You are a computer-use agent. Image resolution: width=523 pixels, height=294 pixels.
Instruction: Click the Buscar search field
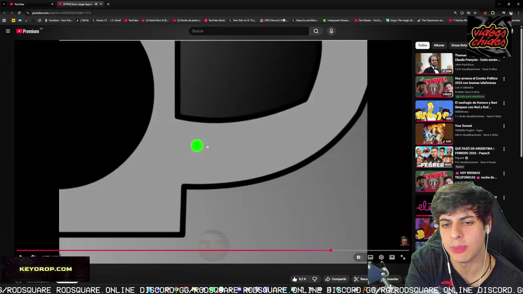point(249,31)
